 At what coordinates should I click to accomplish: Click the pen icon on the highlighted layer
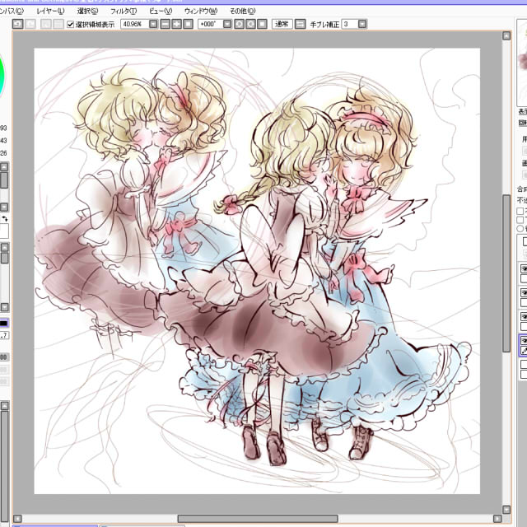524,351
